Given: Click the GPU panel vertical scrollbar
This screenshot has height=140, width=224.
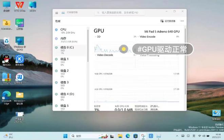Looking at the screenshot, I should tap(185, 62).
